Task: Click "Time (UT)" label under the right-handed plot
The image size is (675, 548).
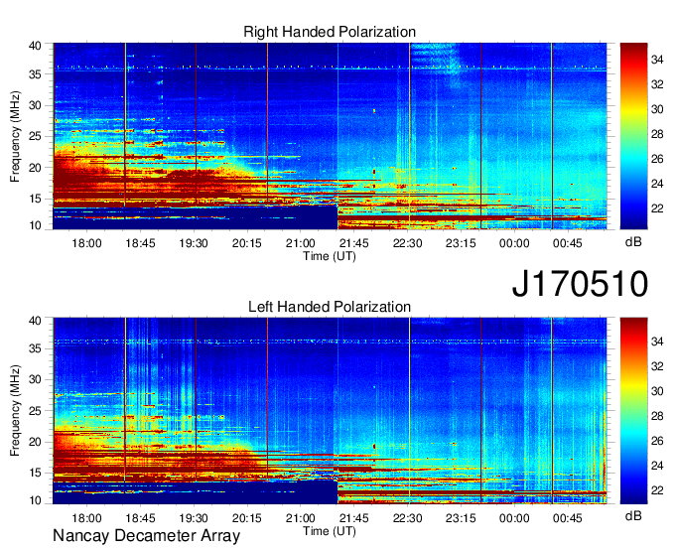Action: 330,256
